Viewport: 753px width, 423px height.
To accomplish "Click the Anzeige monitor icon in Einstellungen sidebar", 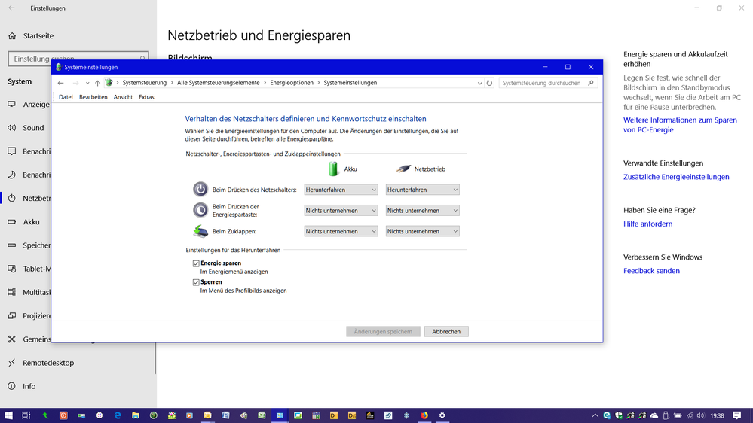I will [x=12, y=104].
